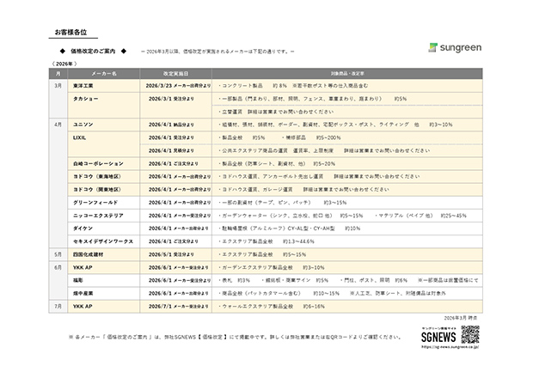
Task: Click the 立替運賃 detail line
Action: point(276,112)
